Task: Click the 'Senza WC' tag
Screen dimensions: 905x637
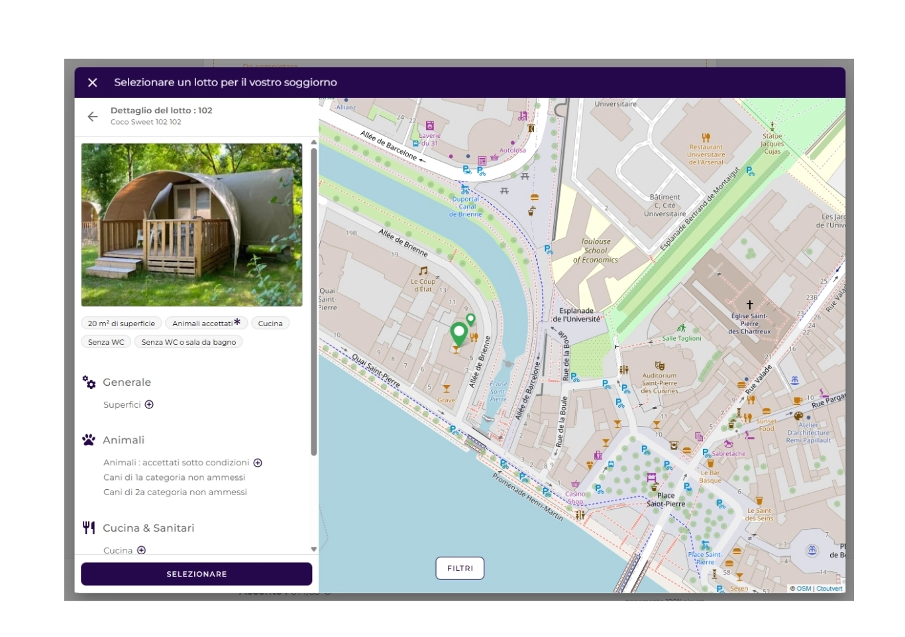Action: pyautogui.click(x=106, y=342)
